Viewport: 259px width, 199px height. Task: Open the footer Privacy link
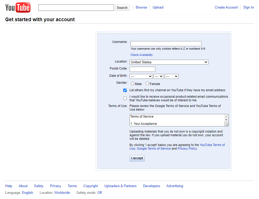pyautogui.click(x=55, y=186)
